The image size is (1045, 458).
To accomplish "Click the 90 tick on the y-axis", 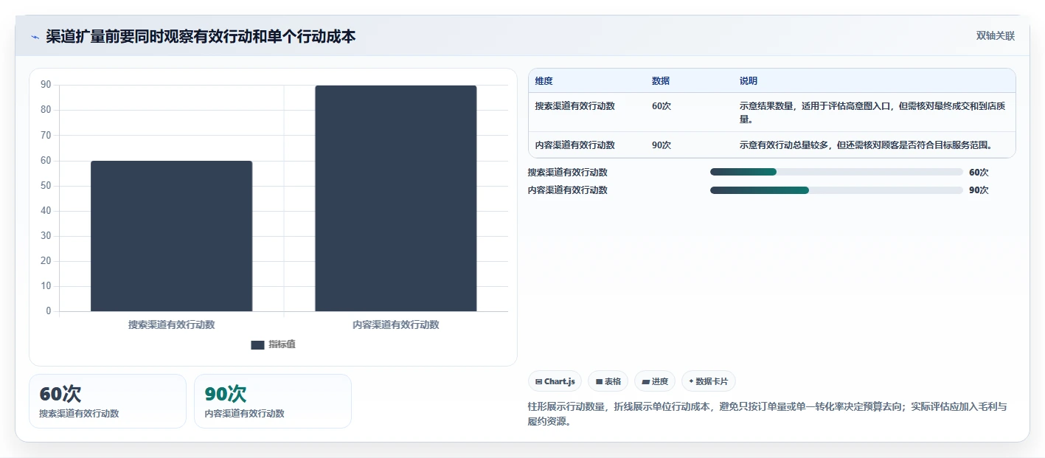I will [x=46, y=85].
